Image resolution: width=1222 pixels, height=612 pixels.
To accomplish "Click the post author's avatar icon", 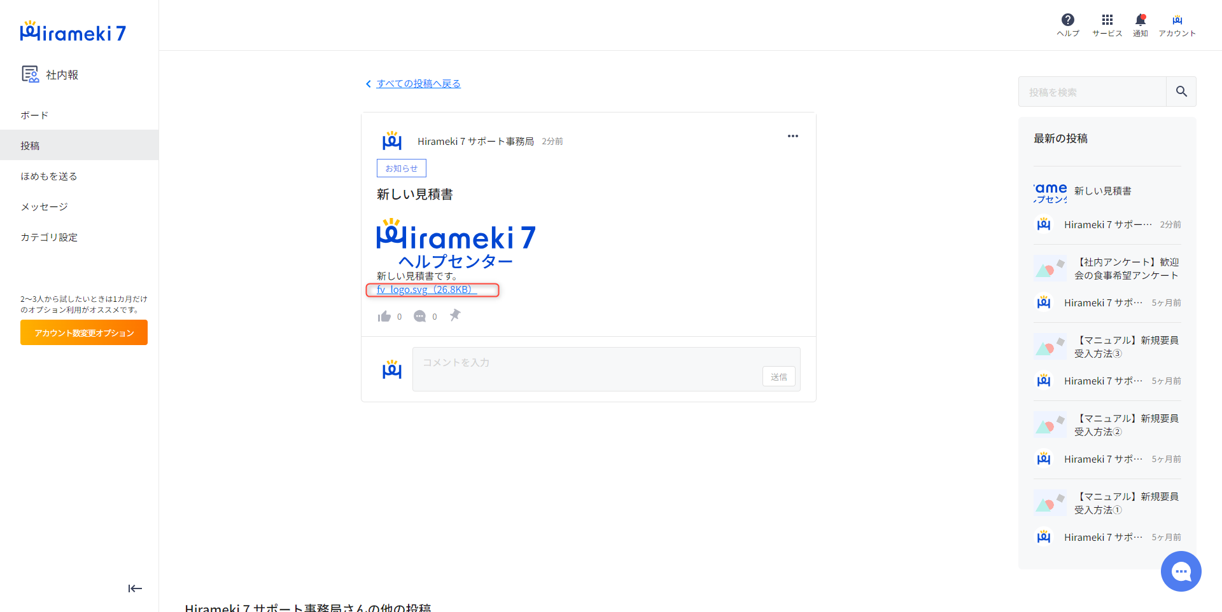I will click(x=392, y=140).
